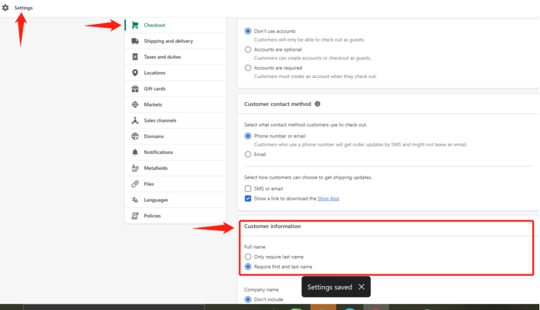Uncheck Show a link to download Shop App
This screenshot has height=310, width=540.
tap(248, 198)
